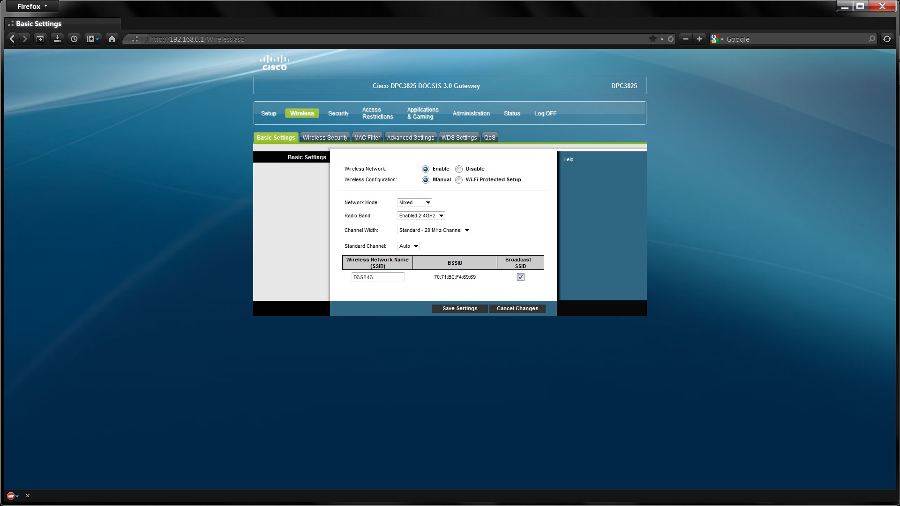Image resolution: width=900 pixels, height=506 pixels.
Task: Click the DPC3825 model label
Action: point(624,86)
